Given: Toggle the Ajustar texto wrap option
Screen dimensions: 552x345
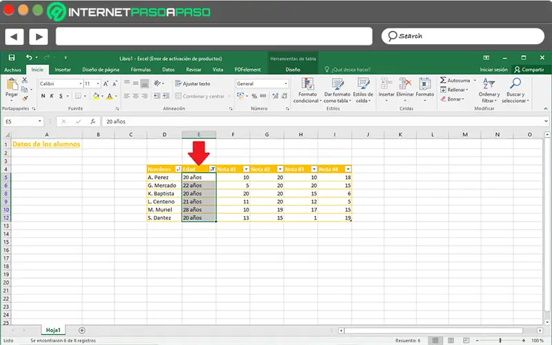Looking at the screenshot, I should 193,83.
